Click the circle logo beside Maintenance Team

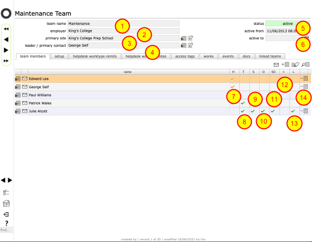[x=6, y=13]
